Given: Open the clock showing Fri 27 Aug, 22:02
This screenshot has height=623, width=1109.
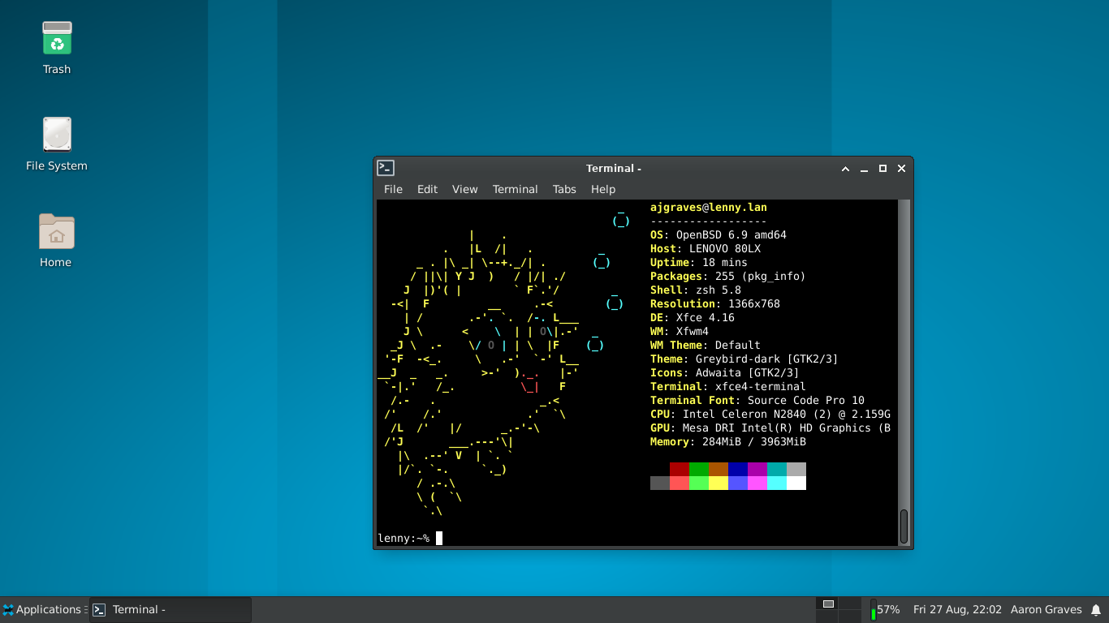Looking at the screenshot, I should 957,610.
